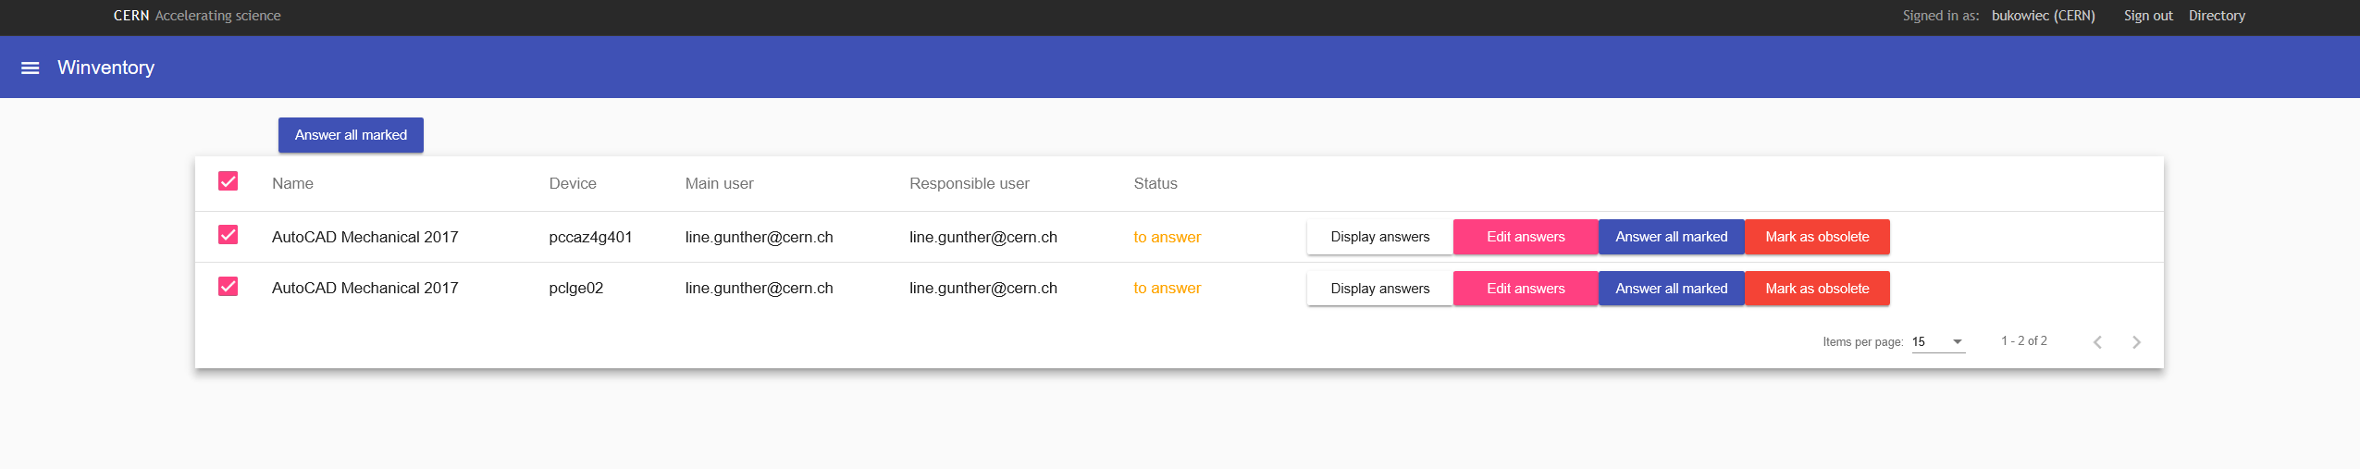
Task: Mark pccaz4g401 entry as obsolete
Action: click(x=1816, y=237)
